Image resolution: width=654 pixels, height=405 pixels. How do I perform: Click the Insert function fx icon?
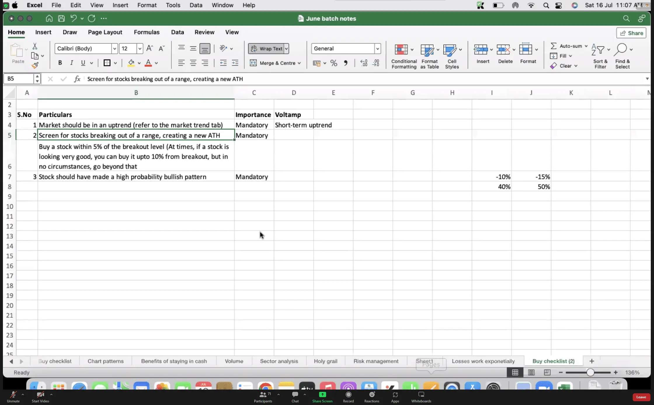pos(77,79)
